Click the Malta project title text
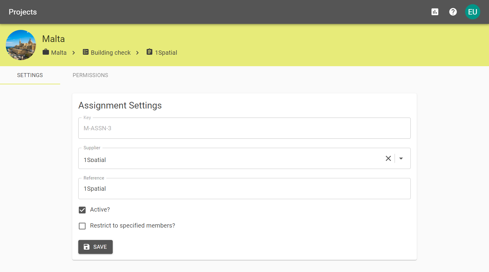This screenshot has width=489, height=272. [x=53, y=39]
